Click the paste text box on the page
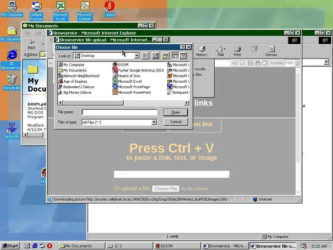 click(x=172, y=174)
